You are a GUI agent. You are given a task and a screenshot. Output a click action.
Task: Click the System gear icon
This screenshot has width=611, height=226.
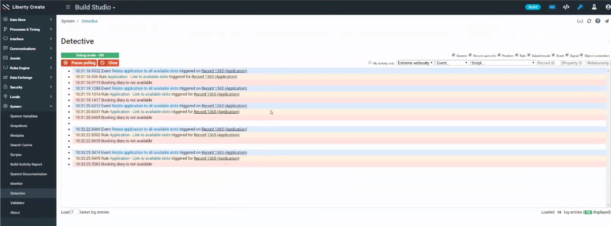click(5, 106)
